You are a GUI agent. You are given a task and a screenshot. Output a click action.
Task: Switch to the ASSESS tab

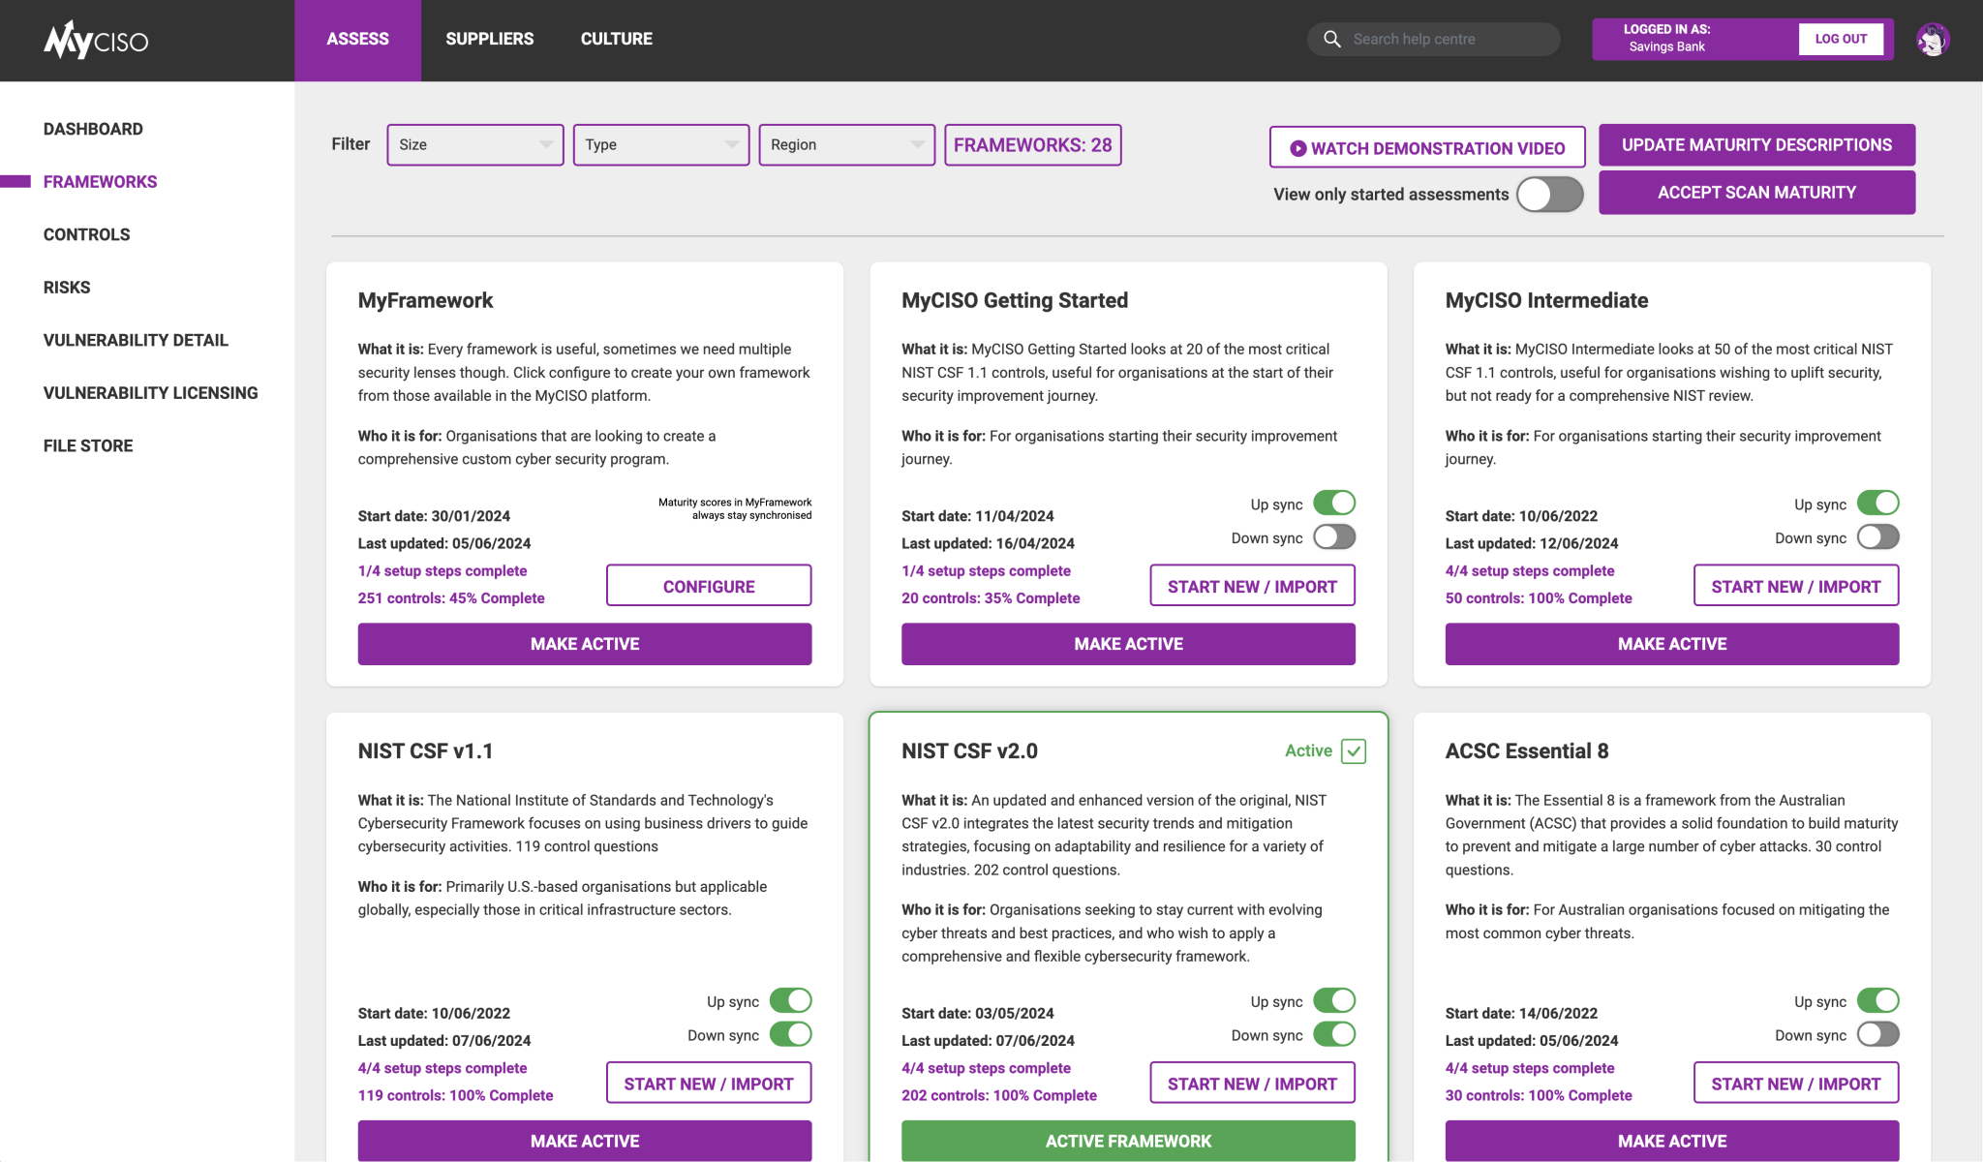click(357, 40)
